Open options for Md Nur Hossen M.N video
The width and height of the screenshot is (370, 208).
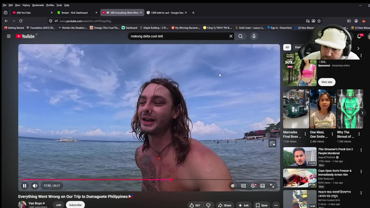click(x=361, y=193)
